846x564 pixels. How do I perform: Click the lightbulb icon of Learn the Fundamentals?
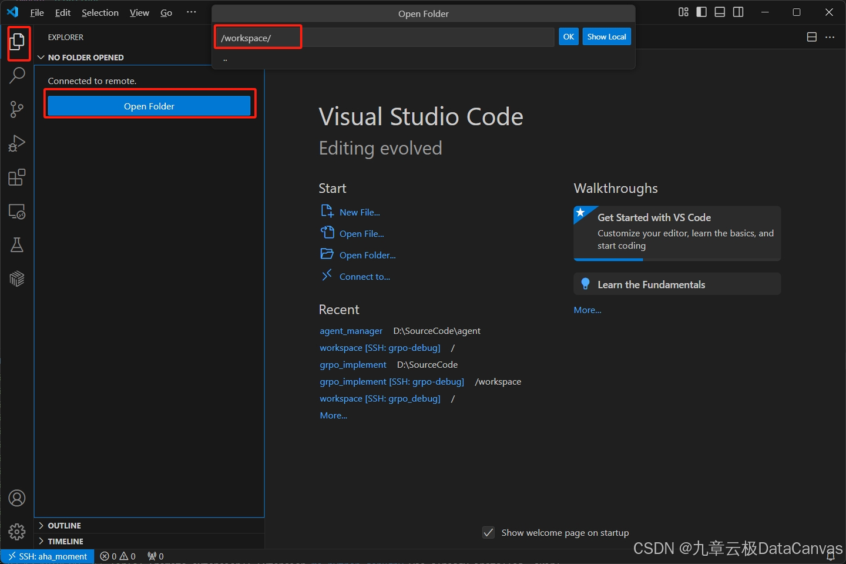585,284
